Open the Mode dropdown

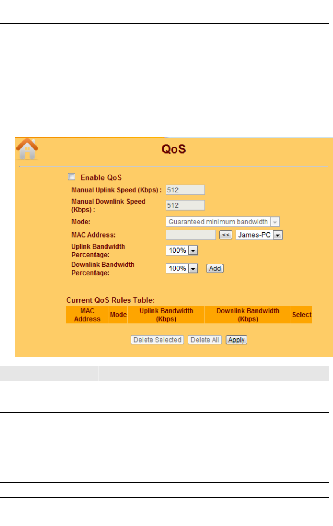click(223, 222)
